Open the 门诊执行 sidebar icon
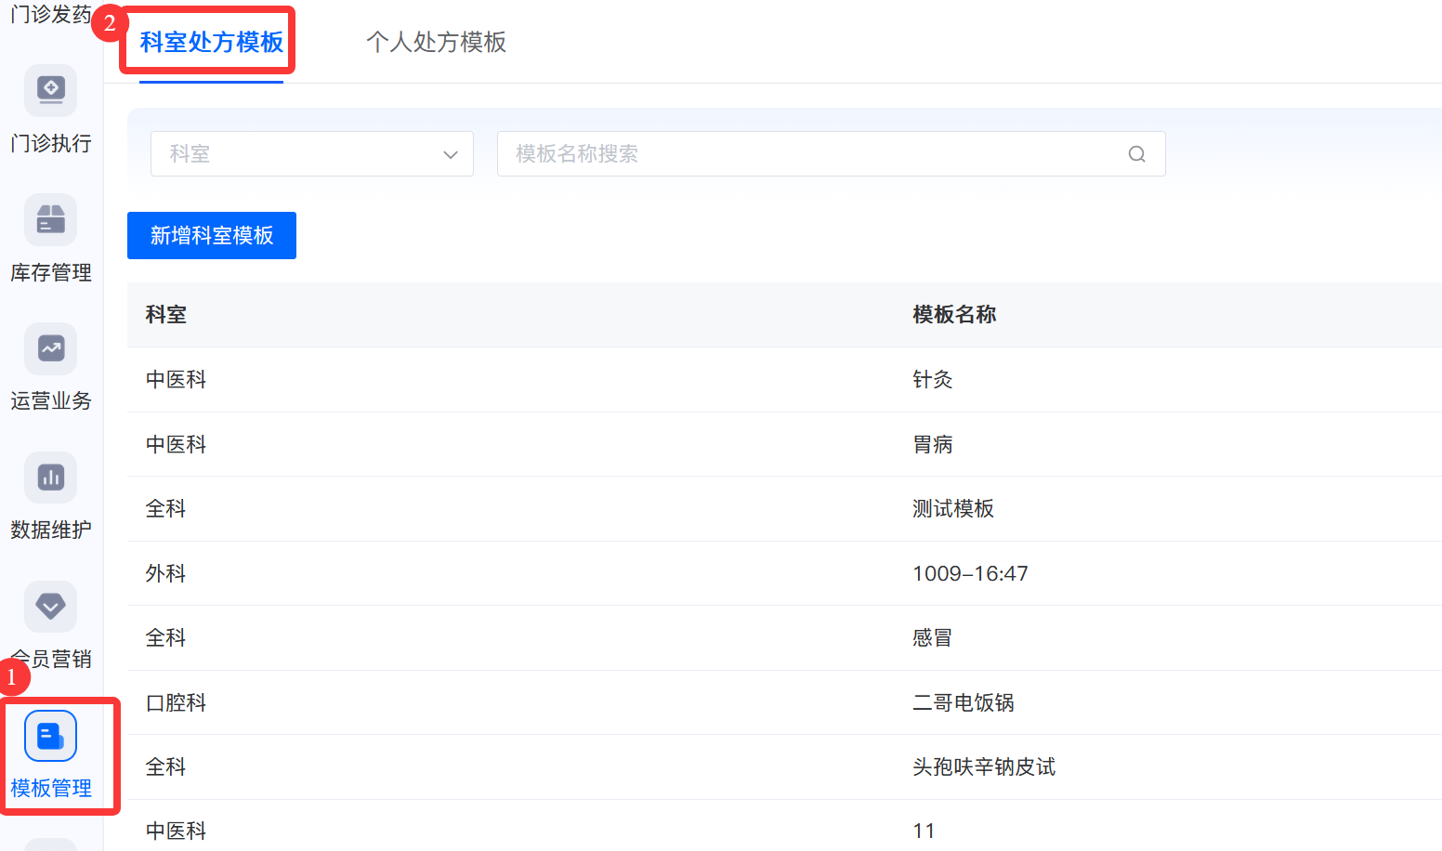 click(x=51, y=90)
